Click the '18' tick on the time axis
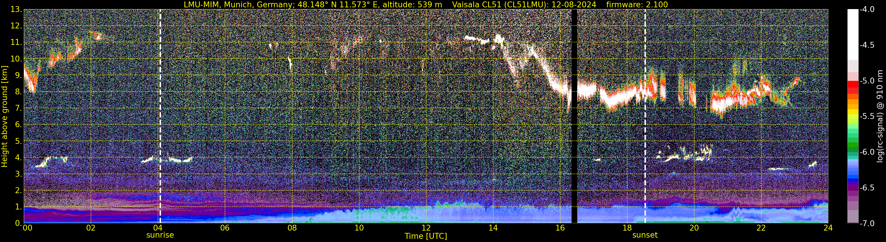The height and width of the screenshot is (242, 886). pyautogui.click(x=627, y=228)
